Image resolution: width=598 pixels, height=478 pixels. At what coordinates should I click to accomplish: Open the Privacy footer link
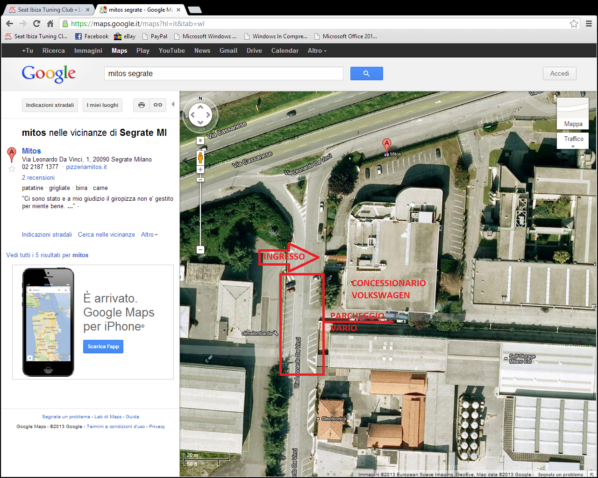[x=157, y=426]
